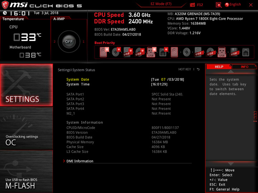Click the CPU temperature reading 033
This screenshot has width=258, height=193.
[27, 37]
